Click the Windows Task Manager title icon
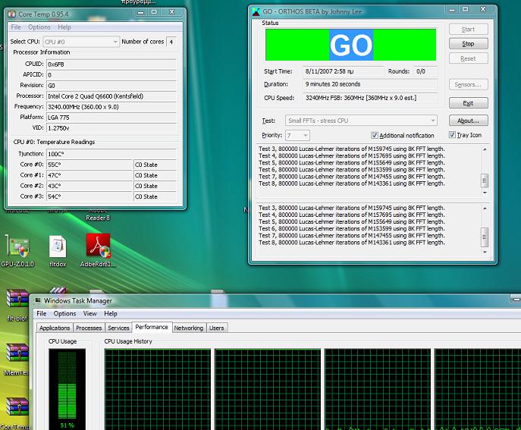The height and width of the screenshot is (430, 521). click(x=38, y=300)
